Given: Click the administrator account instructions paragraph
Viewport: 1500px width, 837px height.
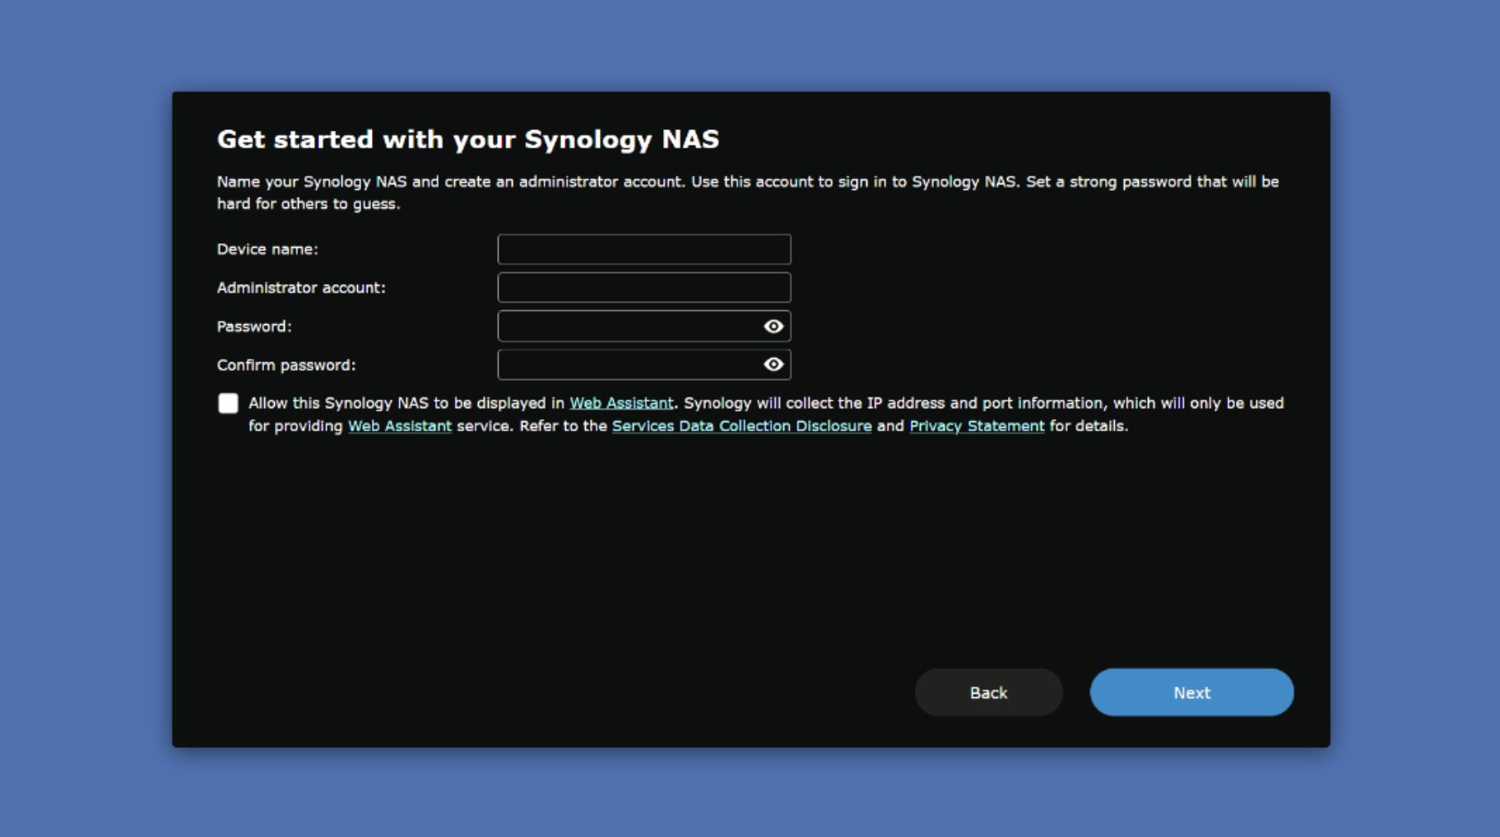Looking at the screenshot, I should (x=747, y=193).
